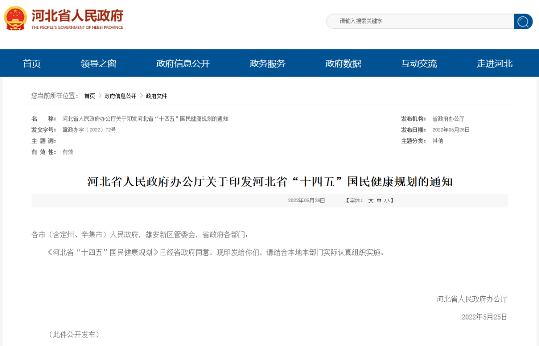Click the 您当前所在位置 label

(55, 96)
